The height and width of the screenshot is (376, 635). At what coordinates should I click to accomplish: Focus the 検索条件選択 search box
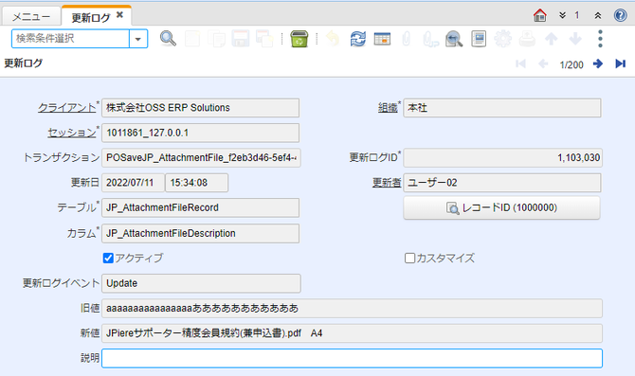(x=70, y=39)
